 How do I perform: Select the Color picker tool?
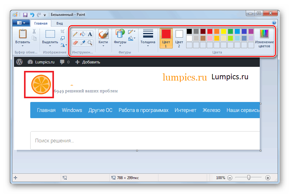[83, 43]
